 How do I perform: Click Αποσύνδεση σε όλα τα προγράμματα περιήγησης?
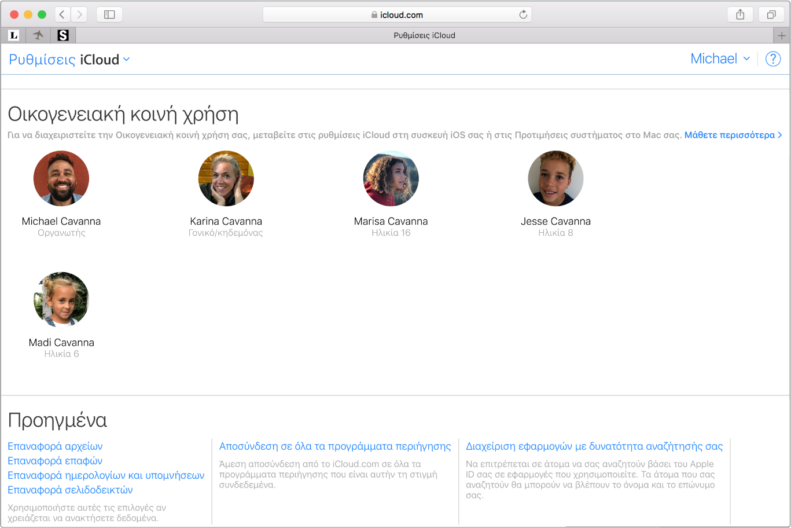pos(335,446)
